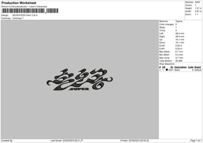Click the Colorway 1 value
The image size is (203, 143).
pos(18,18)
